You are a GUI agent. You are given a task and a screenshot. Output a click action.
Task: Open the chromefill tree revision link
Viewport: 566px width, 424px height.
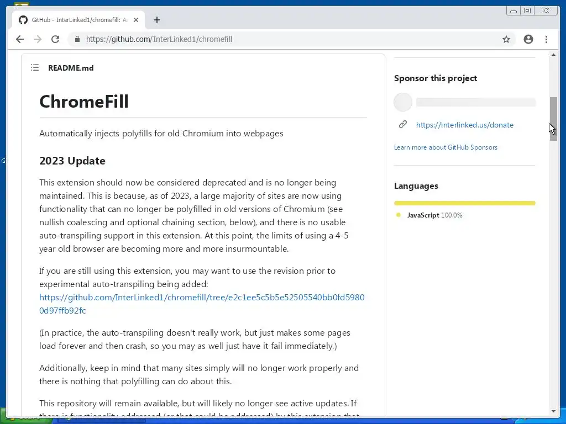(x=201, y=304)
